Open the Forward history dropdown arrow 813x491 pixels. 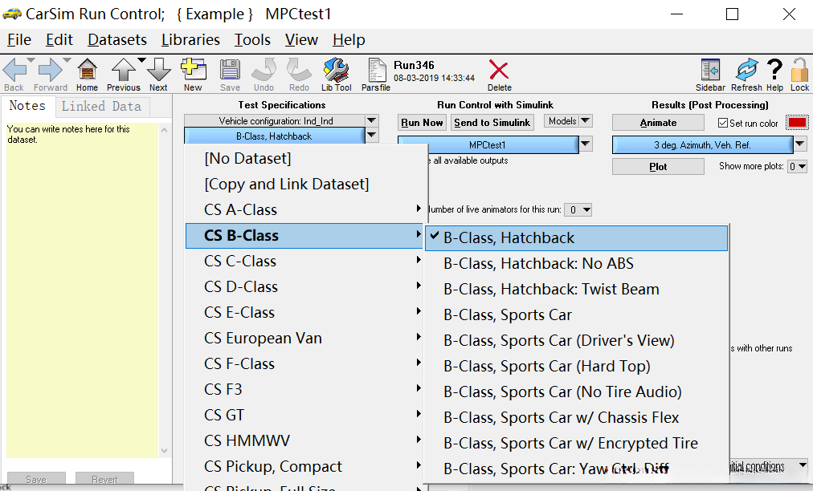67,61
